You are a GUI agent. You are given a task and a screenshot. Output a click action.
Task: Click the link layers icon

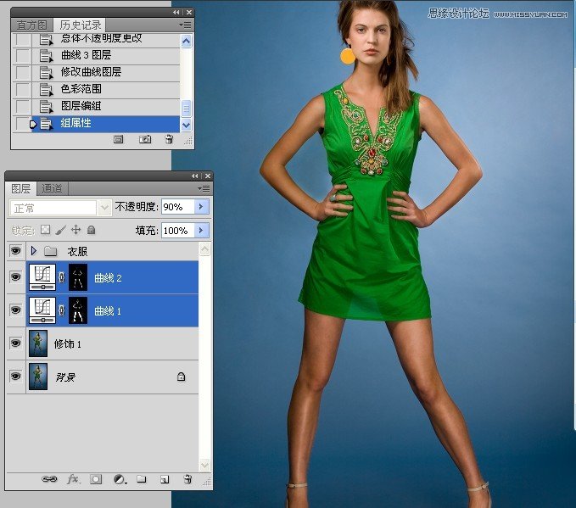(x=50, y=479)
